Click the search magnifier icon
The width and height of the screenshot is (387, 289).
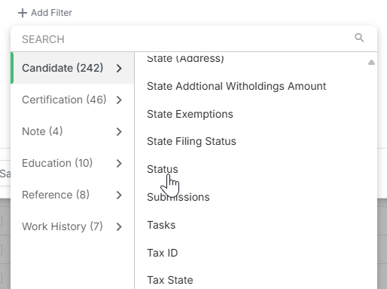pyautogui.click(x=359, y=38)
